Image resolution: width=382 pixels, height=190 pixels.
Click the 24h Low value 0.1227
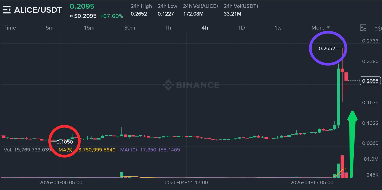pos(166,14)
